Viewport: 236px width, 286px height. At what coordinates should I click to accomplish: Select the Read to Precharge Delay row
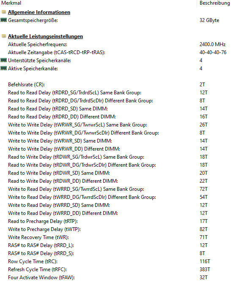118,221
